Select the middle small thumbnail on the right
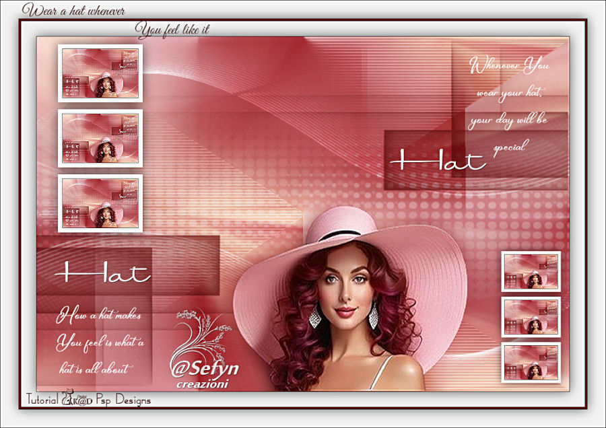This screenshot has height=428, width=606. click(531, 317)
